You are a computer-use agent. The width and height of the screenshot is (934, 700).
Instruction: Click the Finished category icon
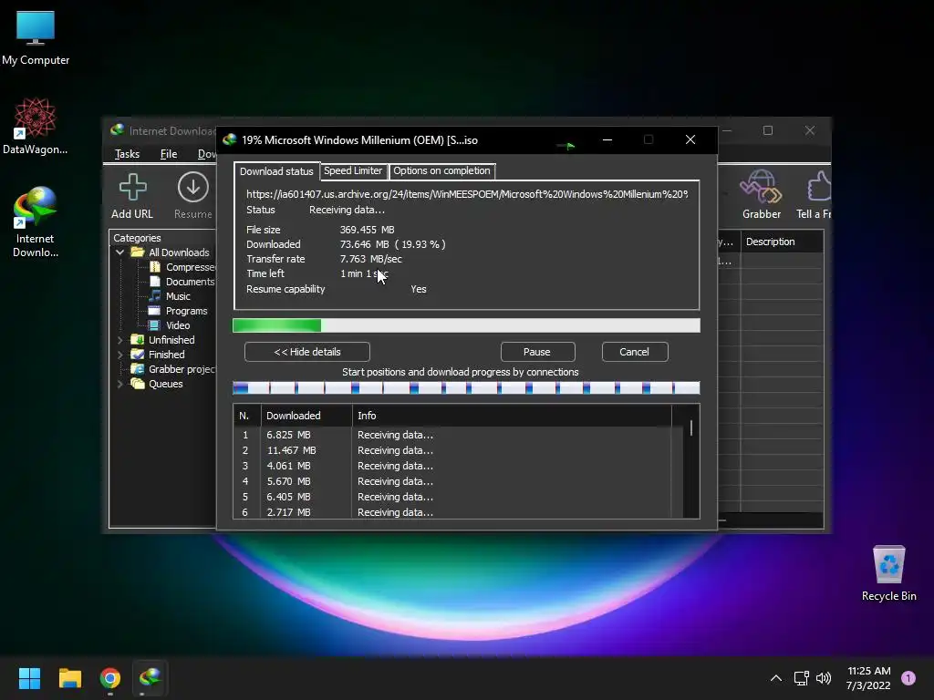(138, 355)
